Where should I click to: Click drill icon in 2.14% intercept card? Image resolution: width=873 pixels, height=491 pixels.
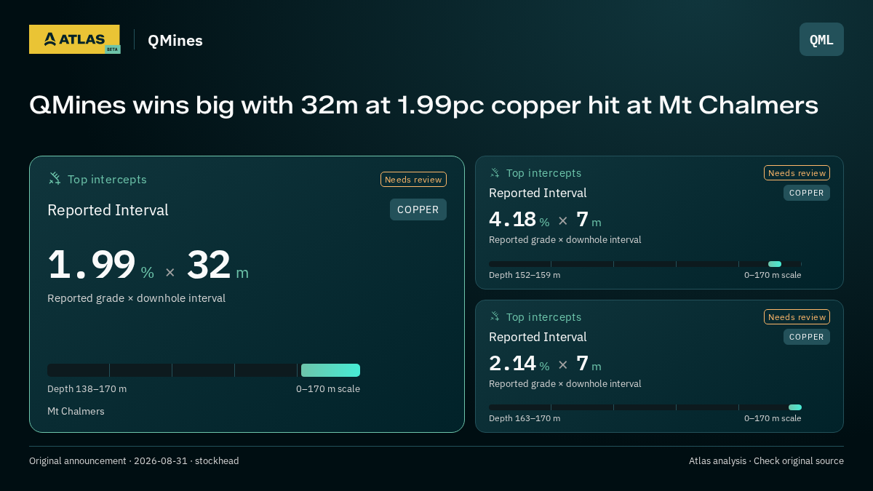[x=495, y=316]
